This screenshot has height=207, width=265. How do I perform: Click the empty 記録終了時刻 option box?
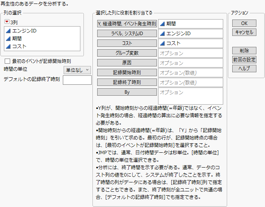click(190, 83)
